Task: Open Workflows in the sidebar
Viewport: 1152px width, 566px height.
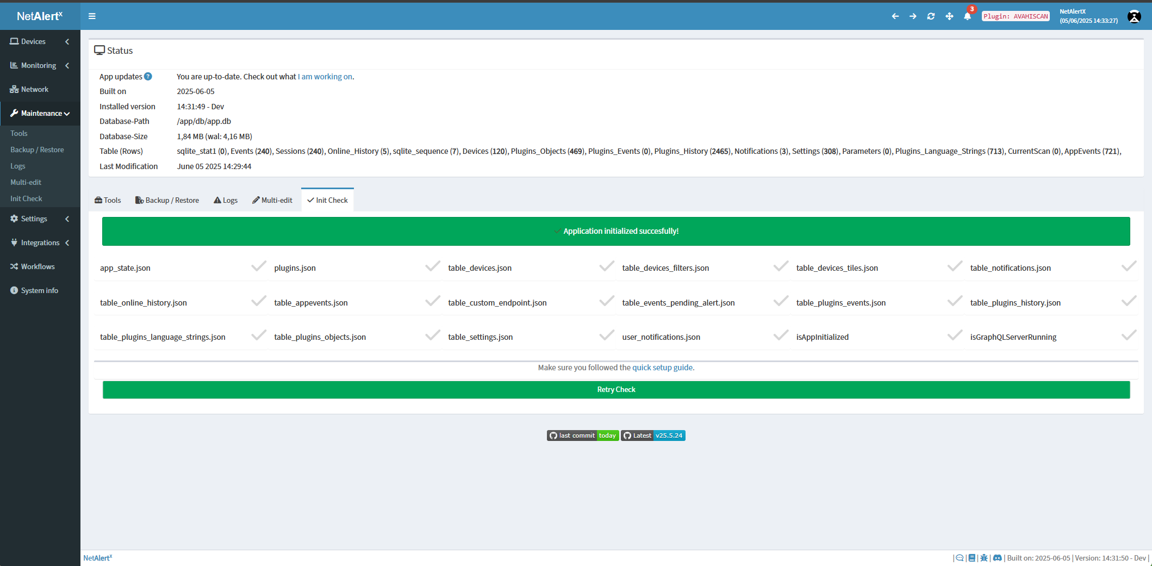Action: click(38, 266)
